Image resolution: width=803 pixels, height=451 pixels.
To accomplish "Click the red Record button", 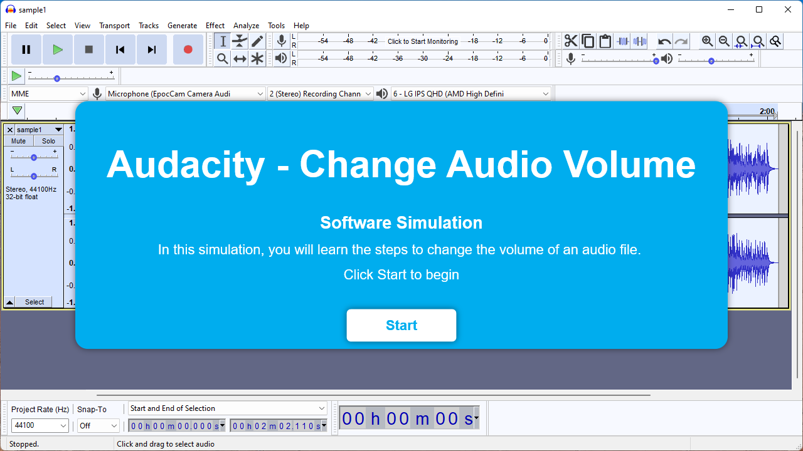I will tap(188, 49).
